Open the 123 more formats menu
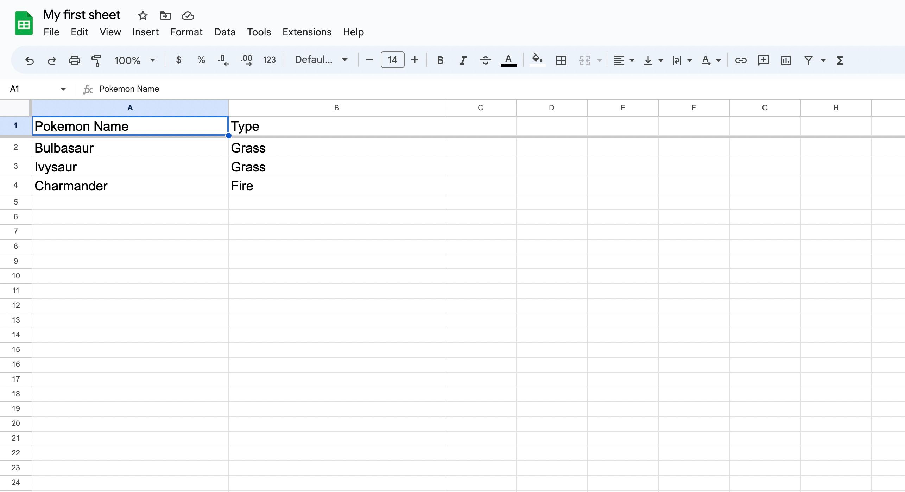This screenshot has width=905, height=492. click(269, 60)
